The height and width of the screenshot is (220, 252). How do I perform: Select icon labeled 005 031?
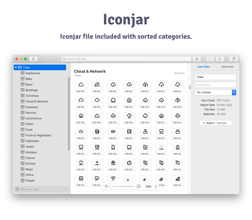pos(113,149)
